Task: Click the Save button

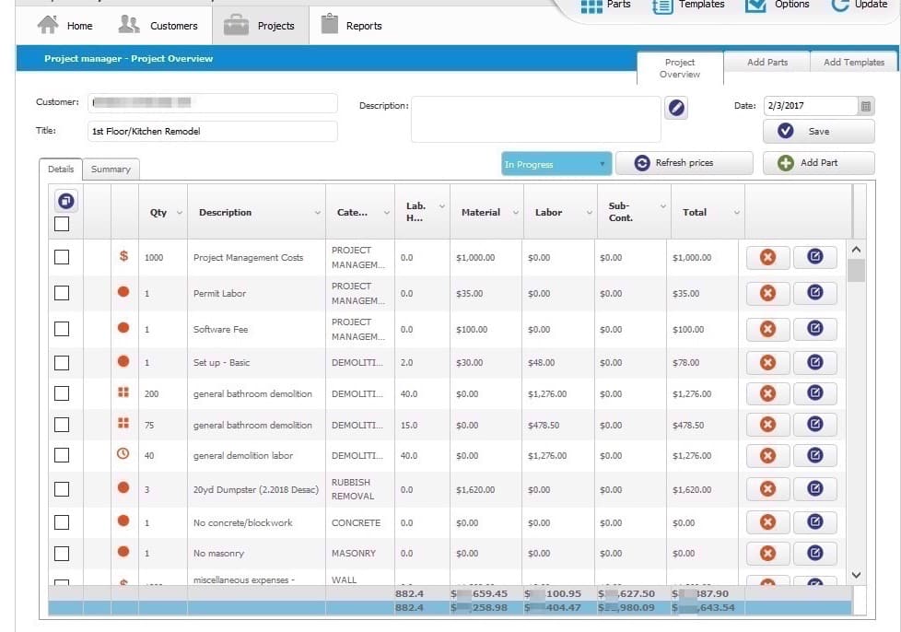Action: pyautogui.click(x=819, y=131)
